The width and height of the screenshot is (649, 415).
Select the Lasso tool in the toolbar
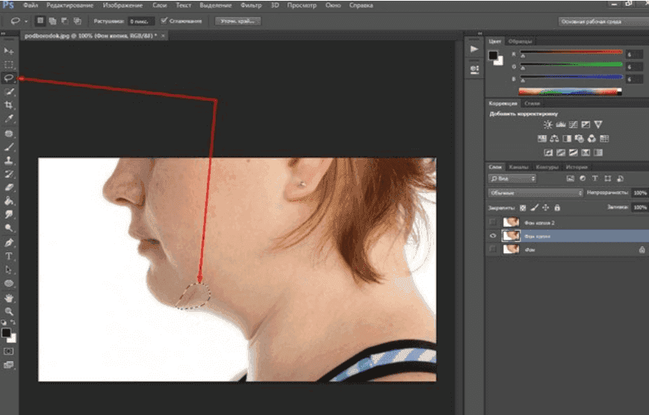coord(9,78)
